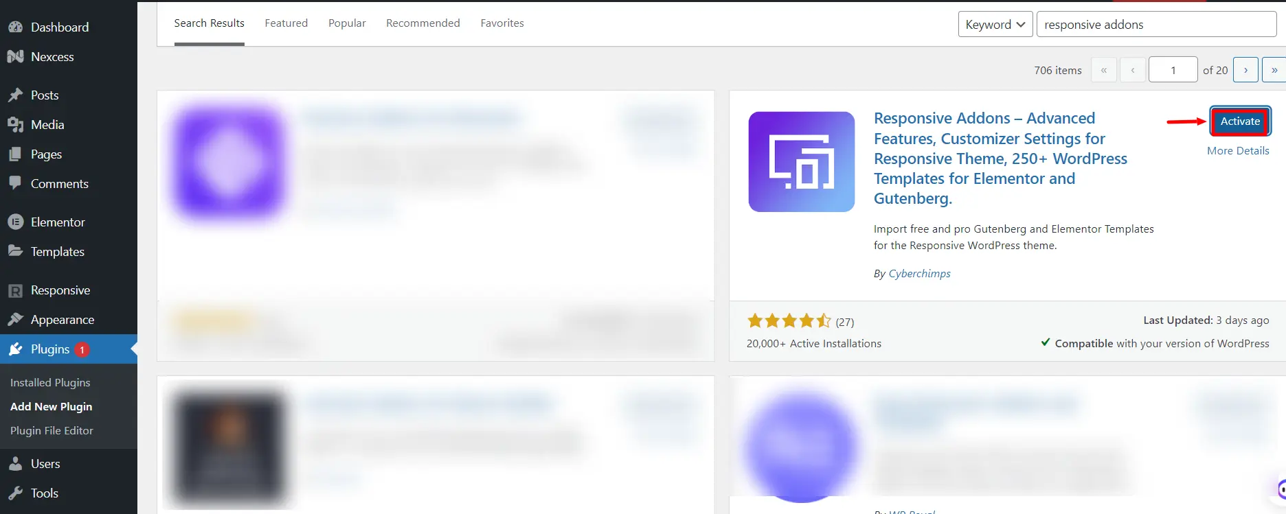
Task: Activate the Responsive Addons plugin
Action: 1240,121
